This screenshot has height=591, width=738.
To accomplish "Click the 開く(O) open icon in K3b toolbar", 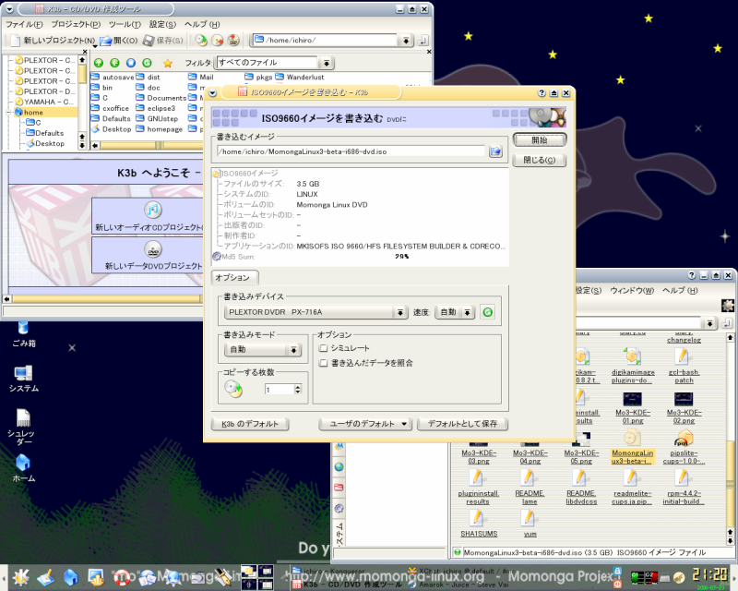I will [105, 41].
